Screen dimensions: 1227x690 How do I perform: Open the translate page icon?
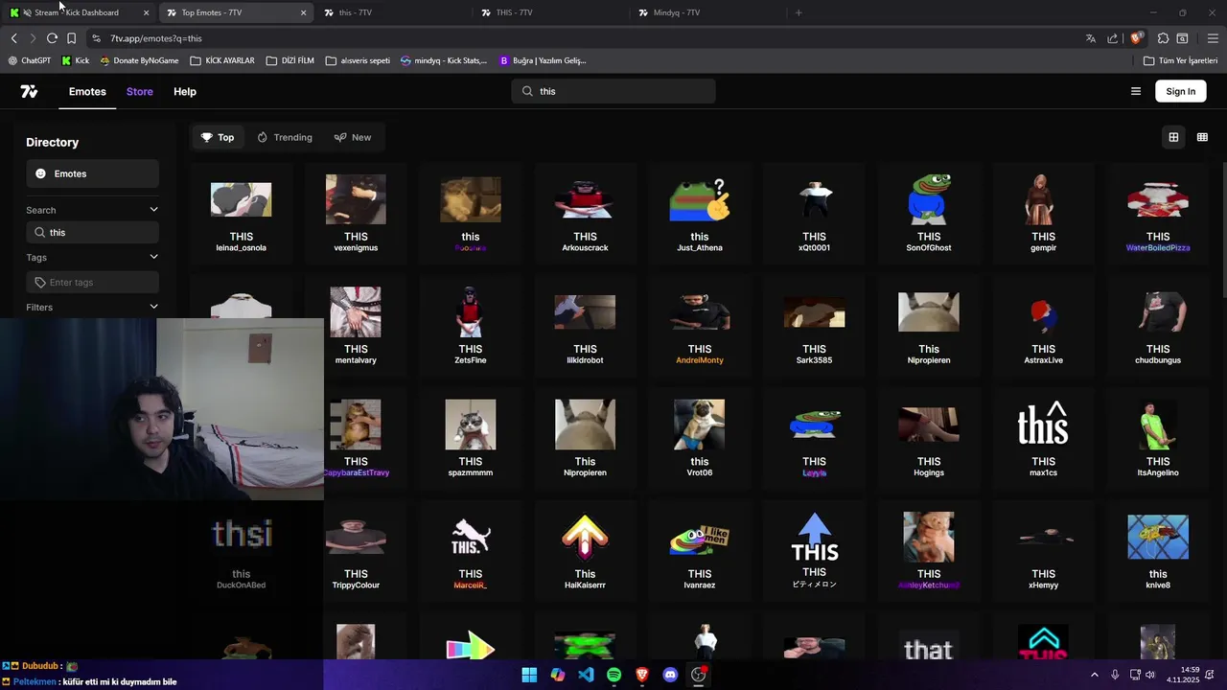coord(1090,38)
